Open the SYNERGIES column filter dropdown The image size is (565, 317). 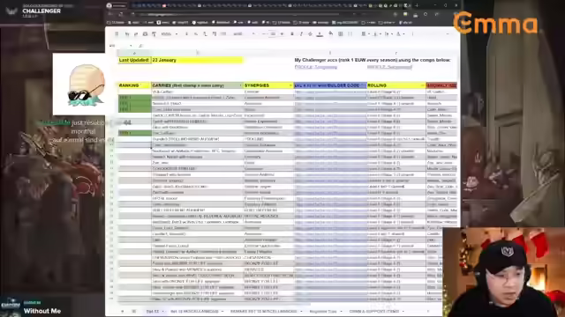290,85
